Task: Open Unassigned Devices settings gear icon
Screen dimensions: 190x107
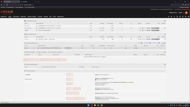Action: tap(163, 43)
